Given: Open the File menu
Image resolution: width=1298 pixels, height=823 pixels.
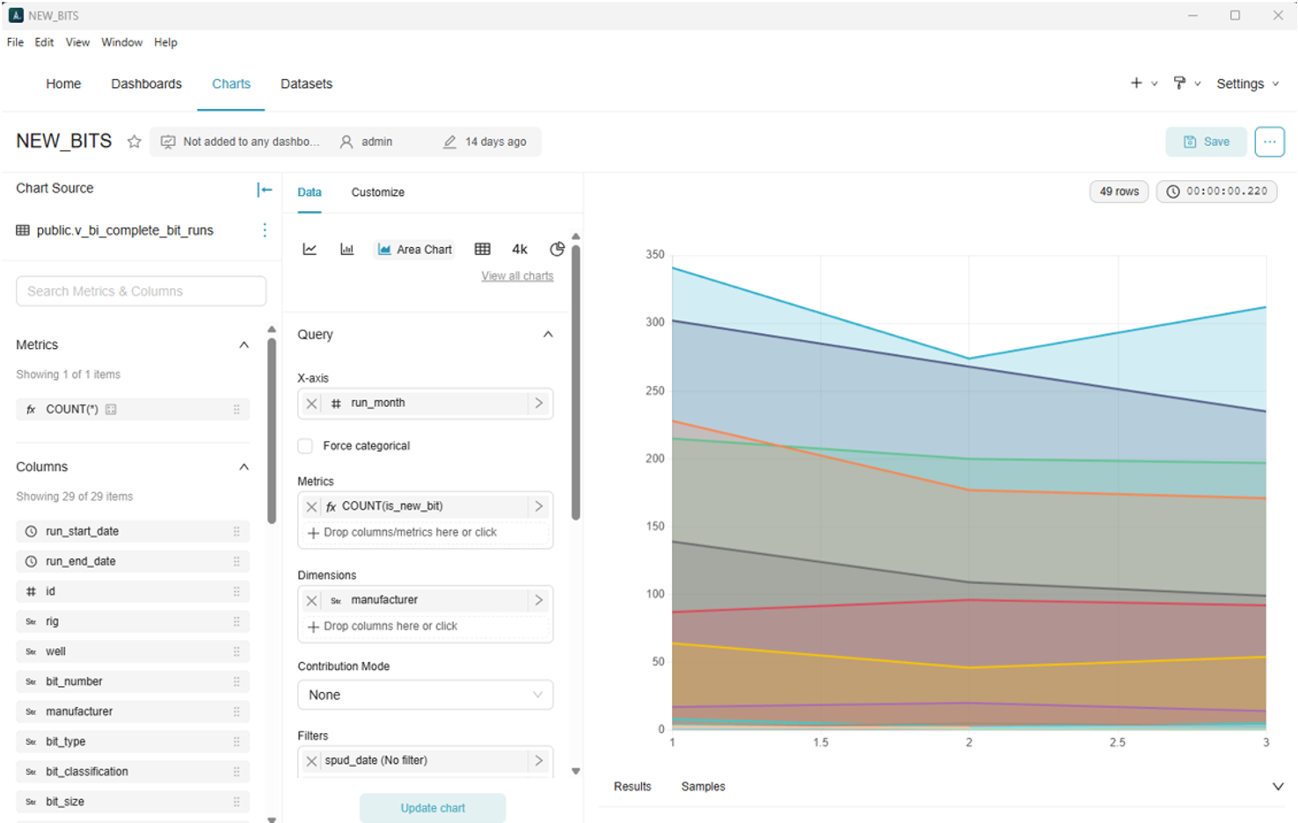Looking at the screenshot, I should [15, 42].
